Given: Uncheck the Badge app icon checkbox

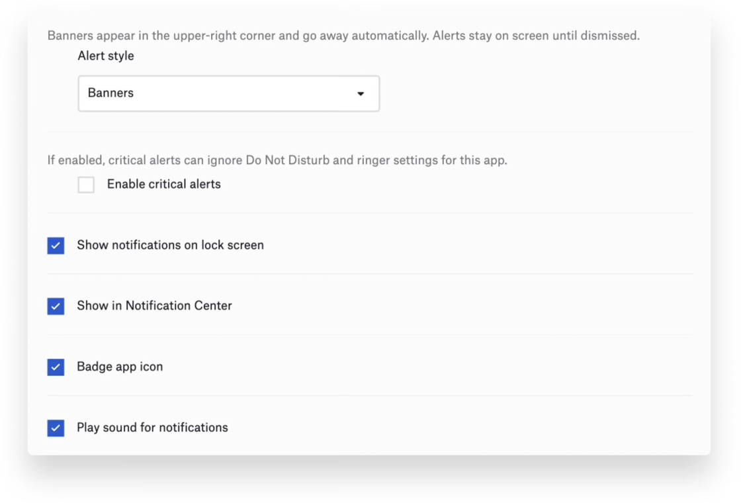Looking at the screenshot, I should click(56, 367).
